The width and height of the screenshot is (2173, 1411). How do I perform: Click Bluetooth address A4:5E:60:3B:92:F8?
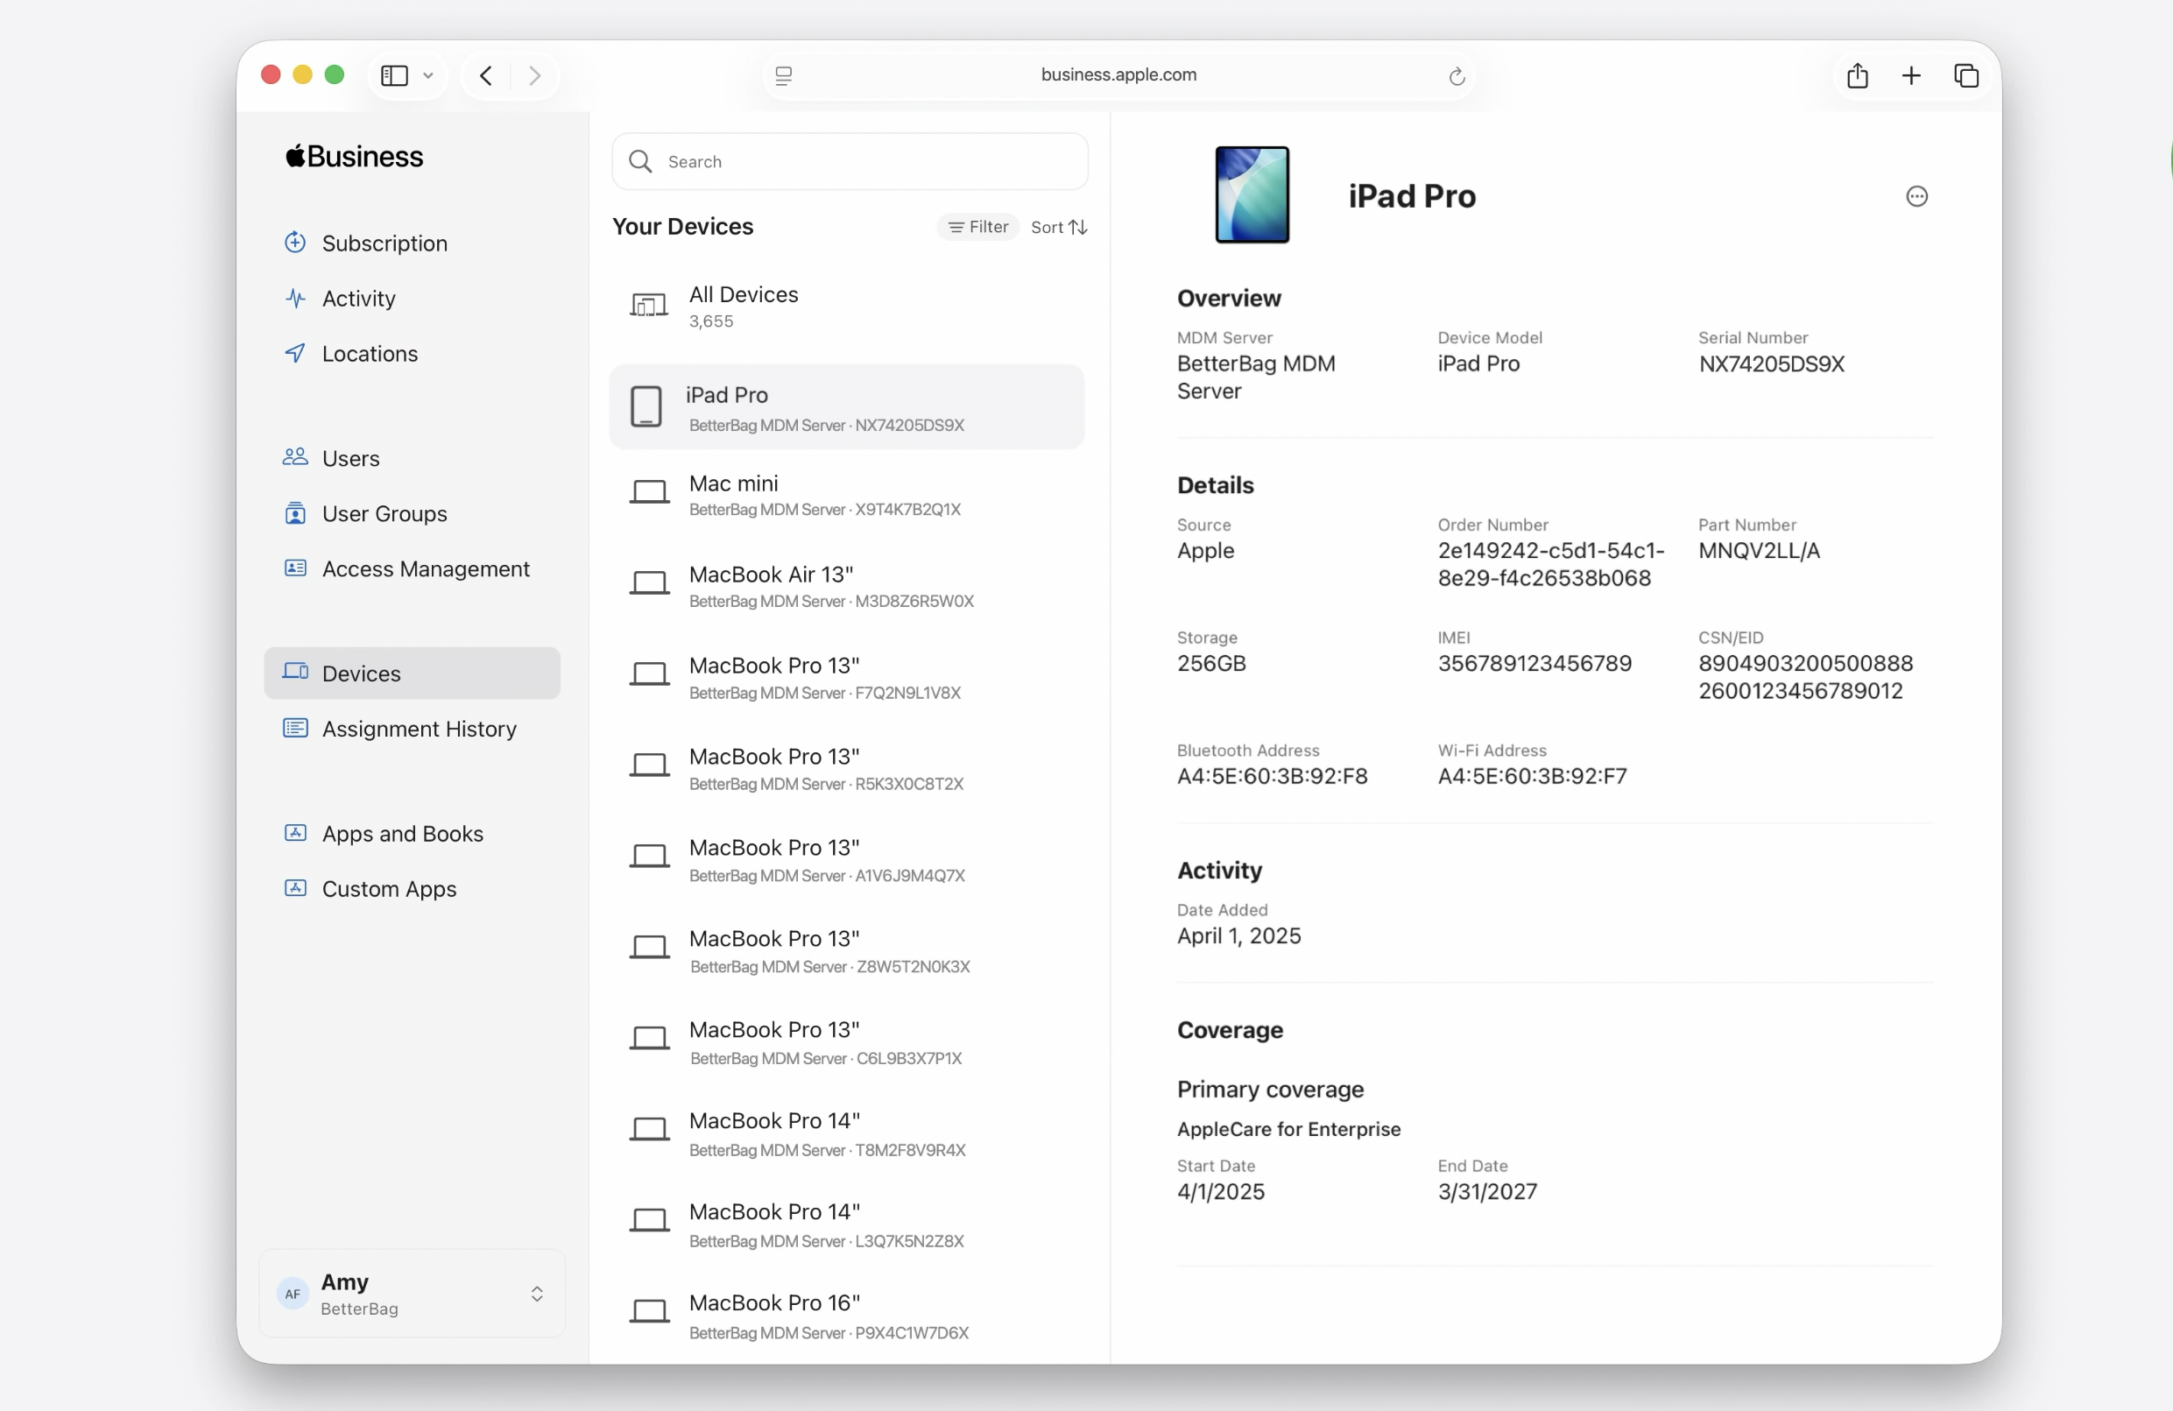coord(1272,776)
